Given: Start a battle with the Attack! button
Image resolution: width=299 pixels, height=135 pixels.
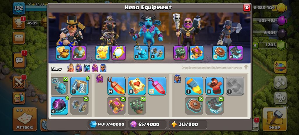Looking at the screenshot, I should point(25,119).
